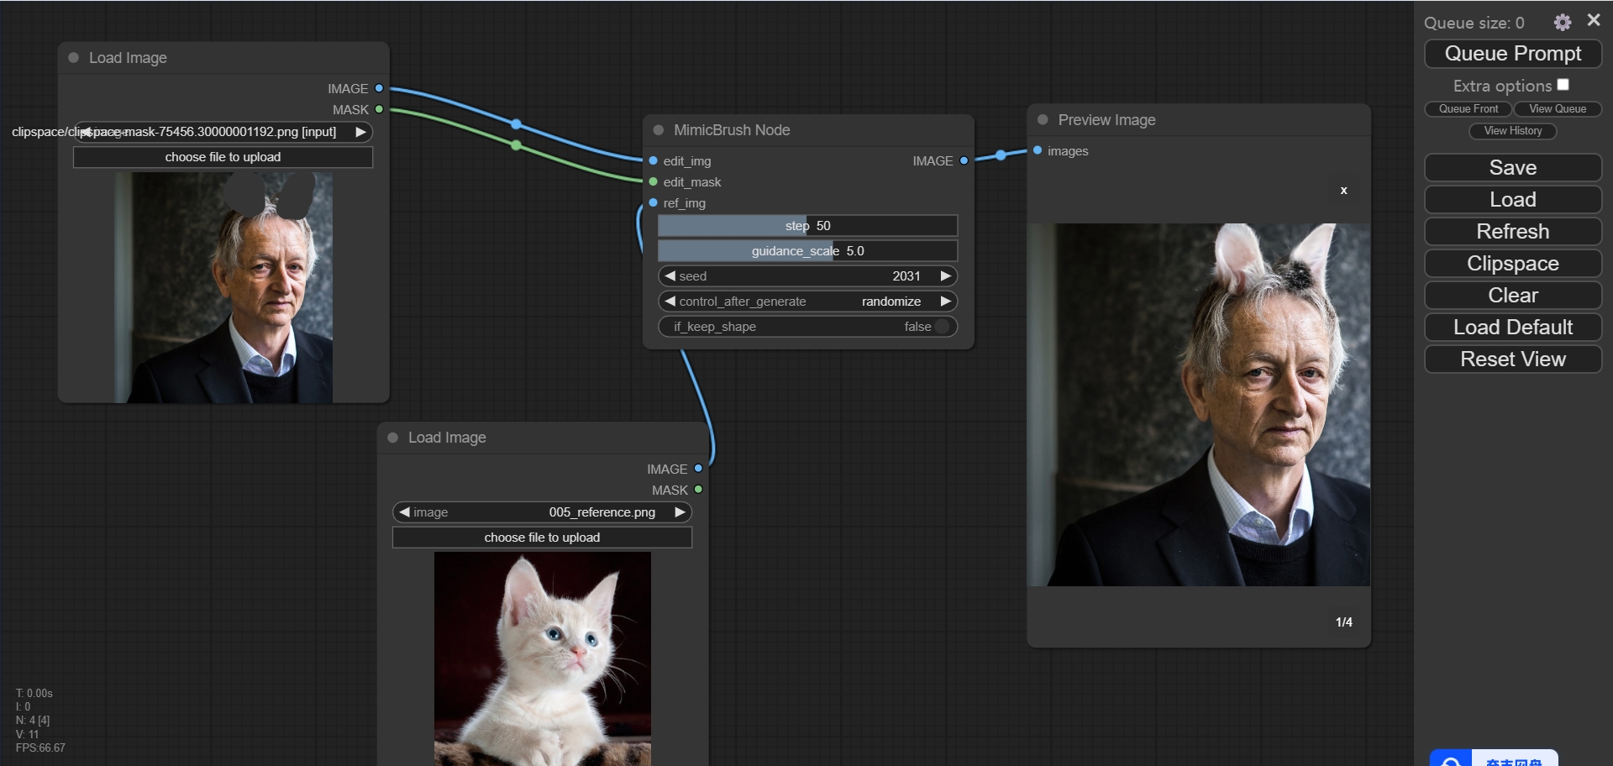Select previous control_after_generate option arrow
The height and width of the screenshot is (766, 1613).
click(x=670, y=302)
